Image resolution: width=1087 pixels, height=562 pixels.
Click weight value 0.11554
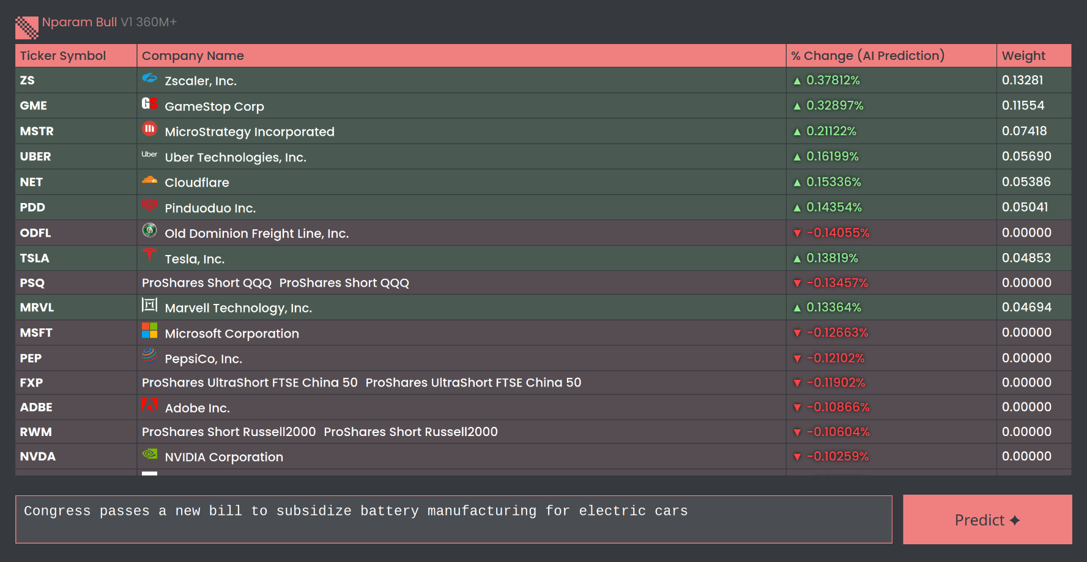1023,105
